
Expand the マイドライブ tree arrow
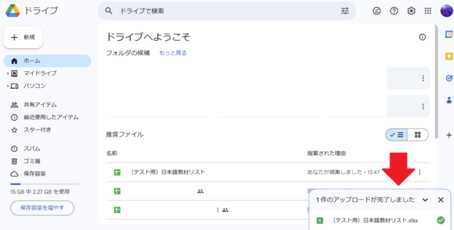tap(8, 74)
